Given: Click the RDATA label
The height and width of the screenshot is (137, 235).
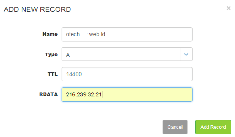Looking at the screenshot, I should (48, 94).
